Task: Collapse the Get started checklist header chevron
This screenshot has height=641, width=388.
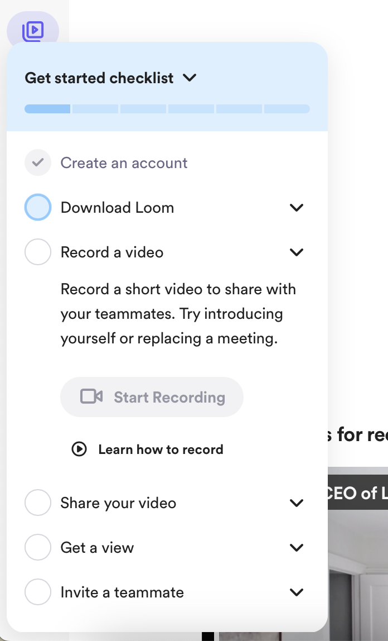Action: (190, 78)
